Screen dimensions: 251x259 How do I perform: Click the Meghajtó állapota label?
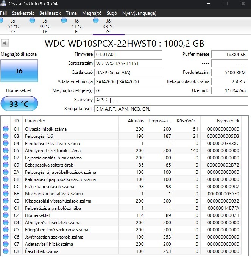pyautogui.click(x=19, y=54)
